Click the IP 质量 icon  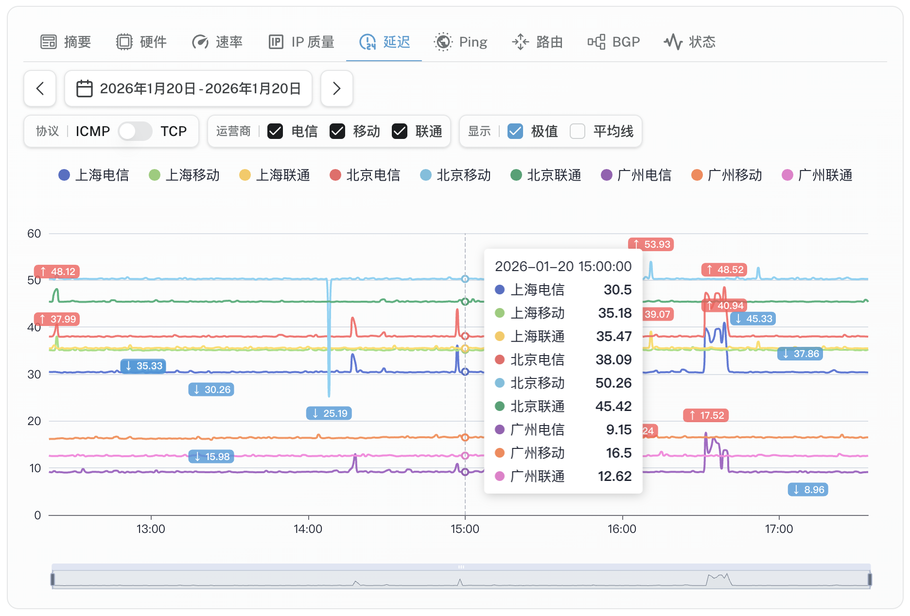(x=276, y=42)
